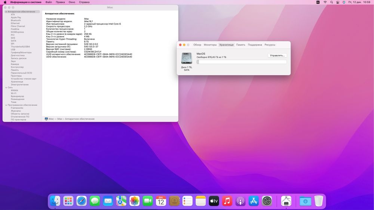Click the date and time in menu bar
This screenshot has width=374, height=210.
coord(359,2)
